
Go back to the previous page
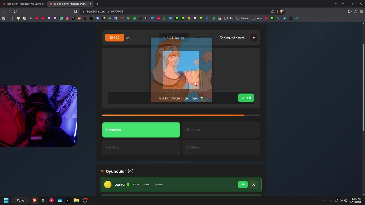pyautogui.click(x=4, y=11)
